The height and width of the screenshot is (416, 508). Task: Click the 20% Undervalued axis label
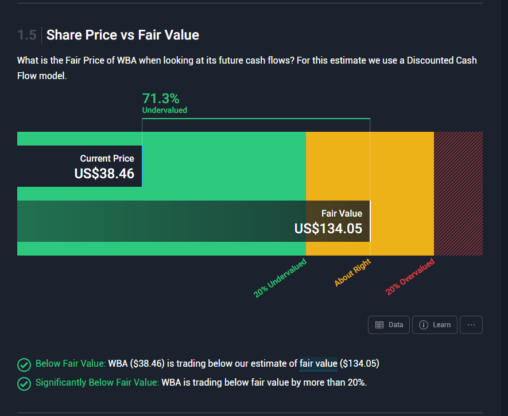(281, 278)
